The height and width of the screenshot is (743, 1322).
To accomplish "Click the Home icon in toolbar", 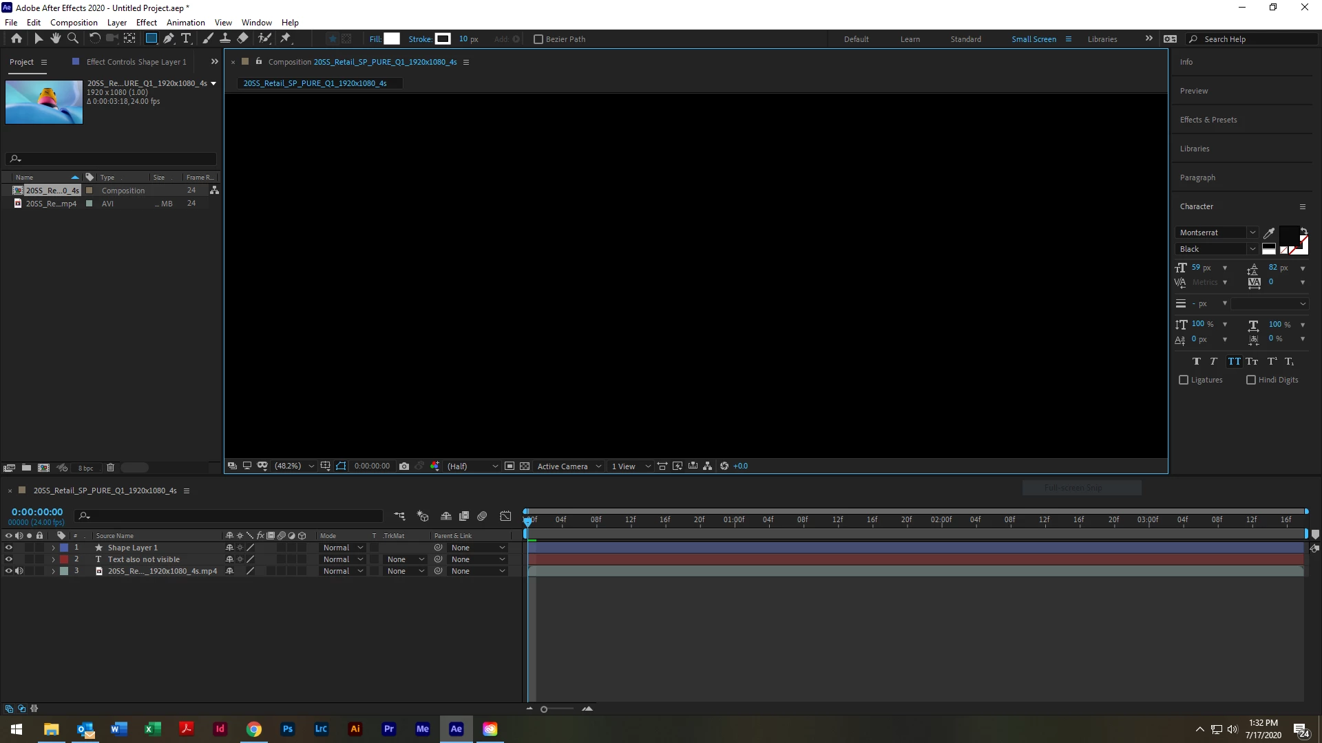I will [x=17, y=39].
